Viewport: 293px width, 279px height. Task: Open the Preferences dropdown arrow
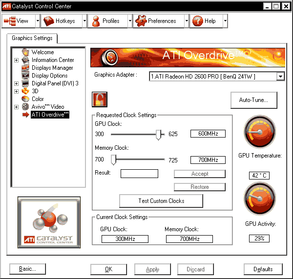pyautogui.click(x=187, y=21)
